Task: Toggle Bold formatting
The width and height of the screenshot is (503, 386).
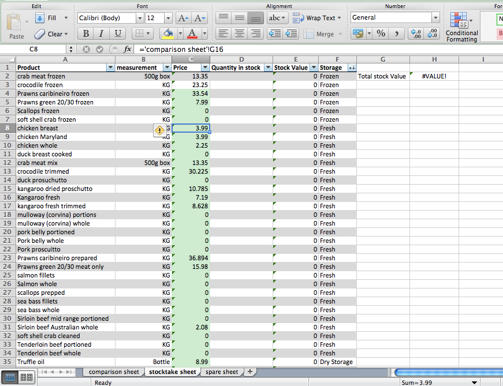Action: coord(86,33)
